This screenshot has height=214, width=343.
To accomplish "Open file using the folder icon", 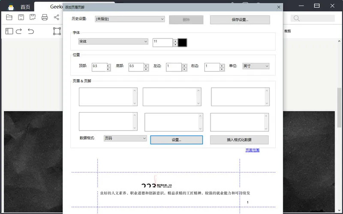I will click(x=9, y=17).
